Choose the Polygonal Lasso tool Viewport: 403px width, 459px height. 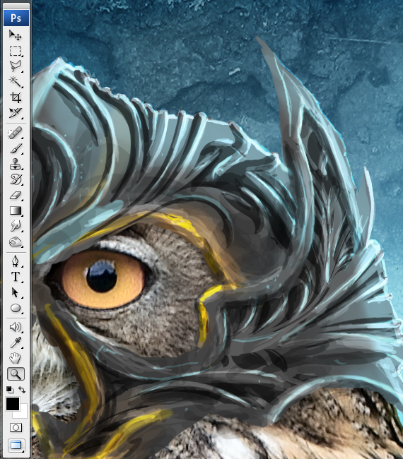coord(16,66)
